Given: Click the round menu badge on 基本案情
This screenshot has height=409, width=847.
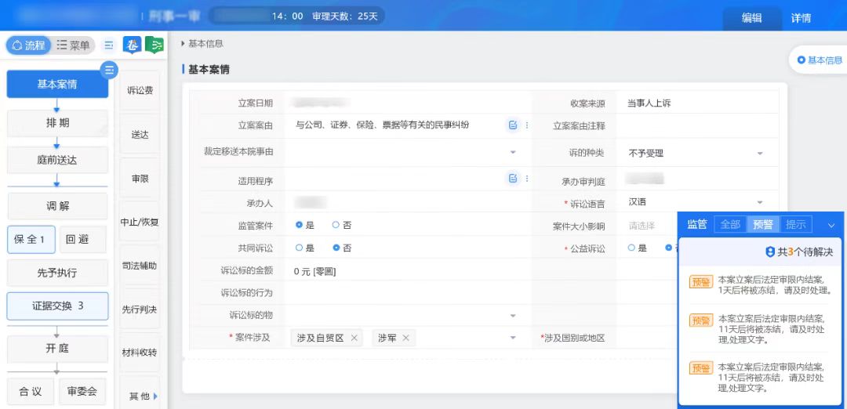Looking at the screenshot, I should point(109,70).
